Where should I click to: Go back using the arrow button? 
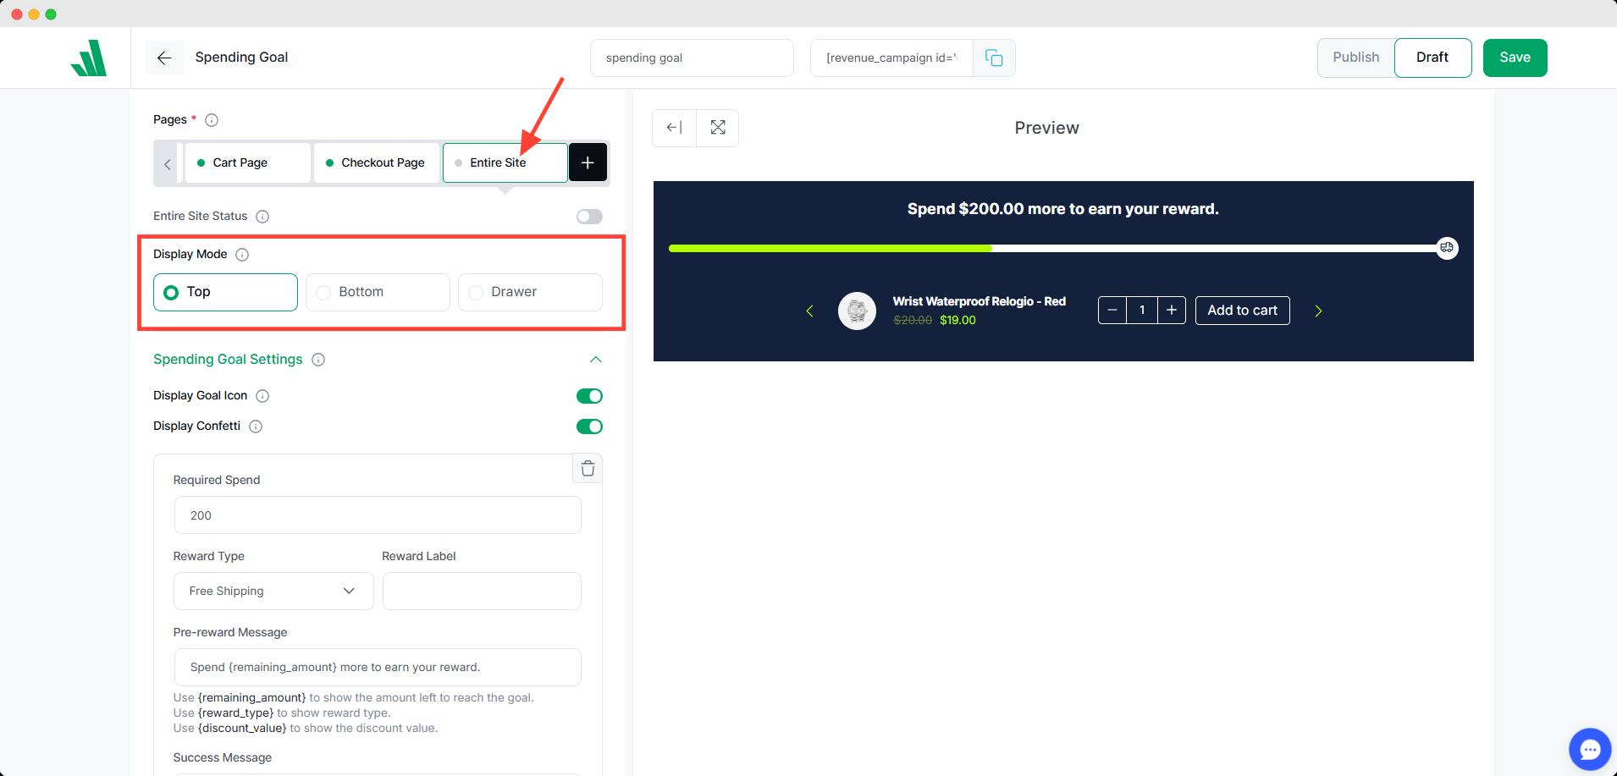click(x=164, y=58)
